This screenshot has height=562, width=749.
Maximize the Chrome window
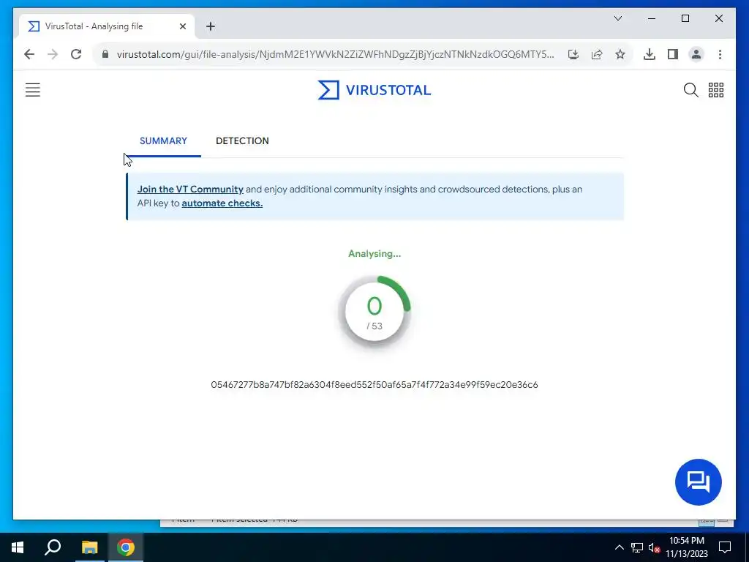coord(685,18)
